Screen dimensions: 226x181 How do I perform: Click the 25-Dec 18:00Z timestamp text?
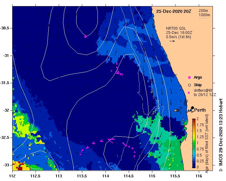coord(179,33)
